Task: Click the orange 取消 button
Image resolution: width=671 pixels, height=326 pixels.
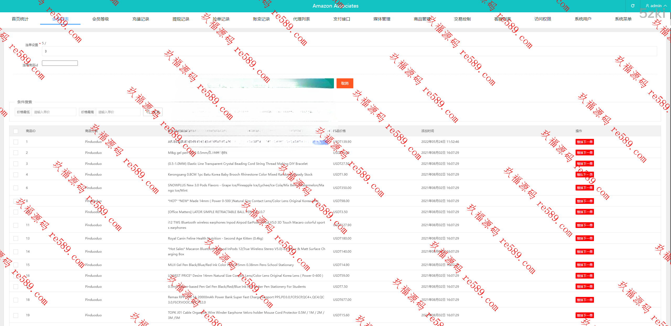Action: tap(345, 83)
